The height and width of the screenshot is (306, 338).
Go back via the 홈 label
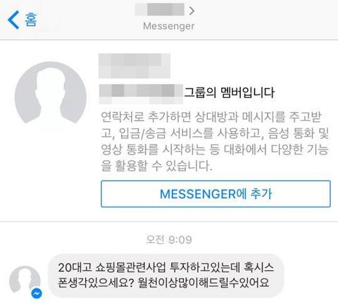(31, 19)
